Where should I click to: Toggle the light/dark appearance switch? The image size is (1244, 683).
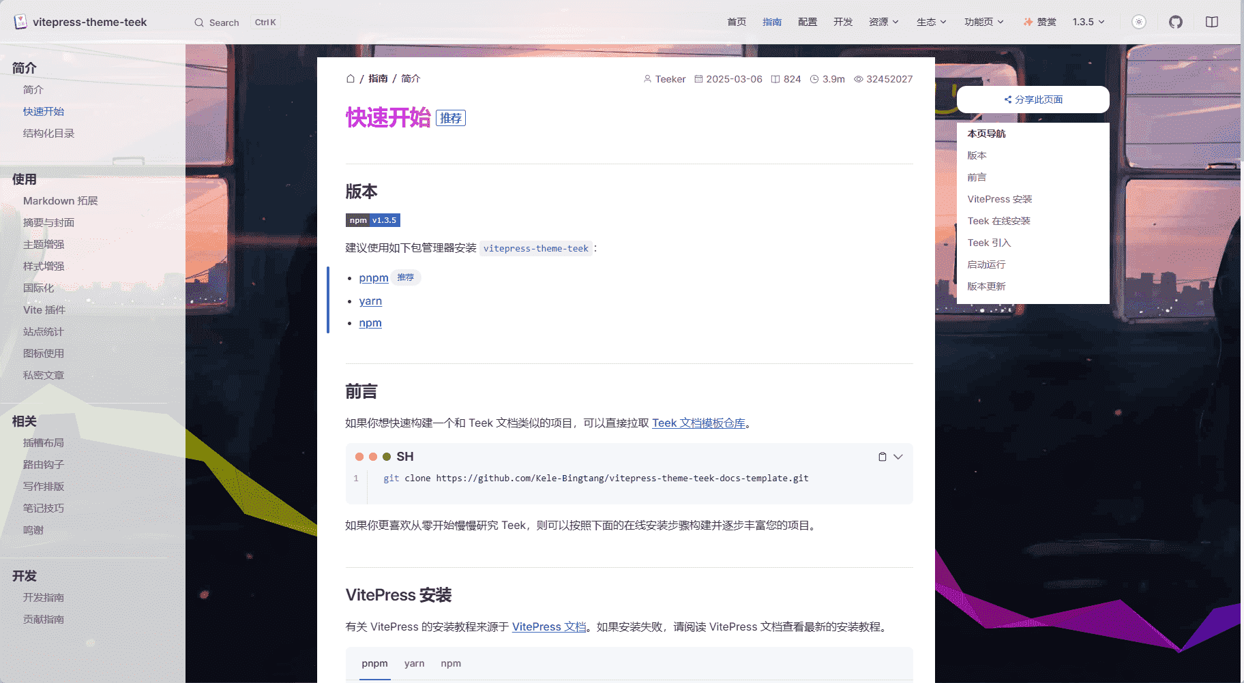(x=1139, y=22)
